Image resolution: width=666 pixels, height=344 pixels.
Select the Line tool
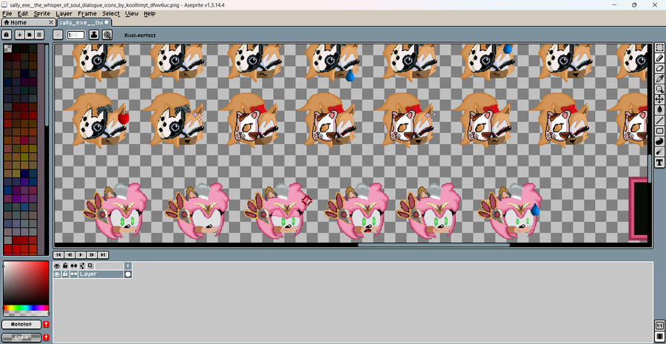pos(659,121)
